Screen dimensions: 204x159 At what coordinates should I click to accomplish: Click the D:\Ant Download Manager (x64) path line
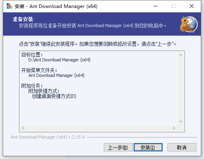click(59, 60)
